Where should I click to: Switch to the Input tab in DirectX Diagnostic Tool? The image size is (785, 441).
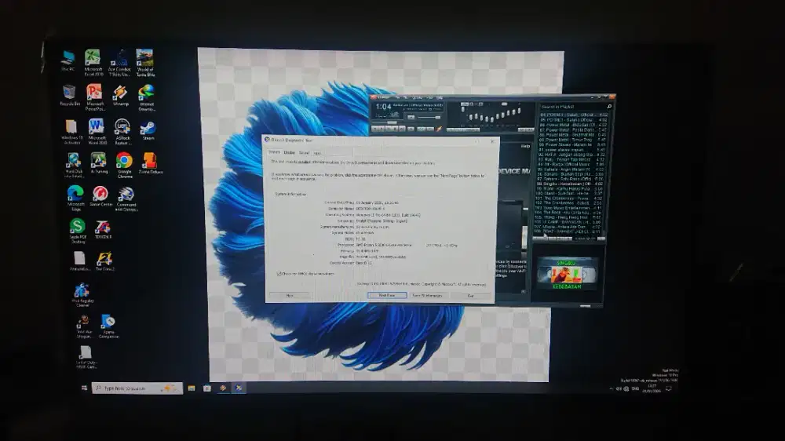[317, 153]
